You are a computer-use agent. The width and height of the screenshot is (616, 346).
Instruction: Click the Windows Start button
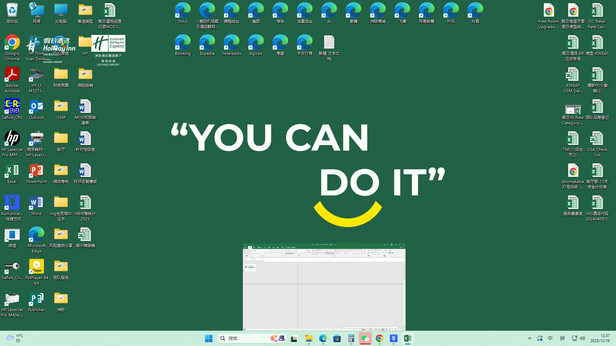[209, 338]
